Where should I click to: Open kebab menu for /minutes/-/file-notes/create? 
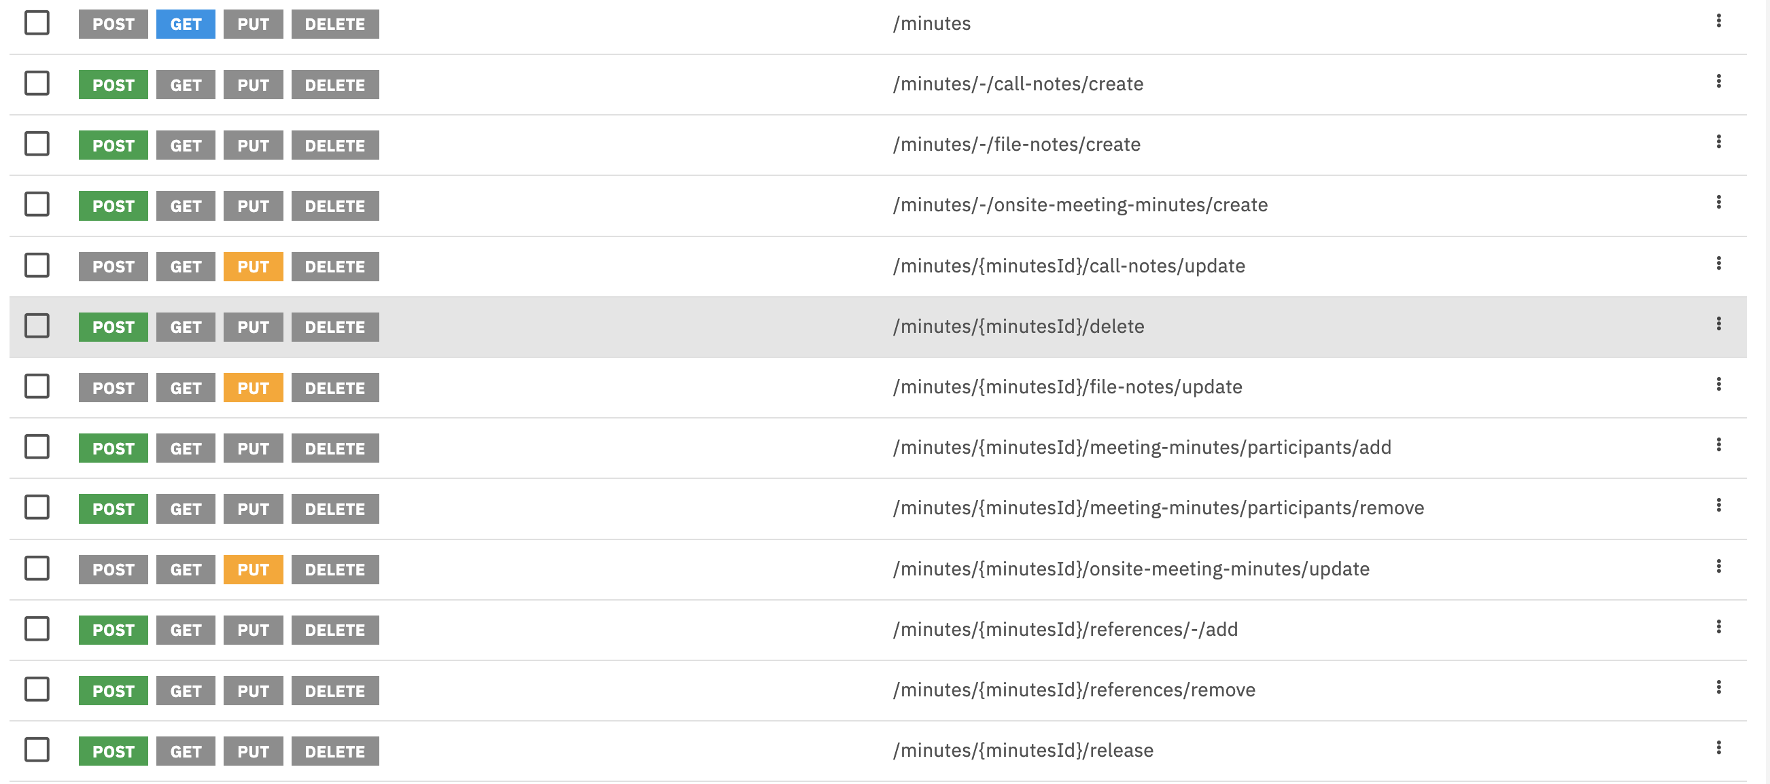[1718, 142]
